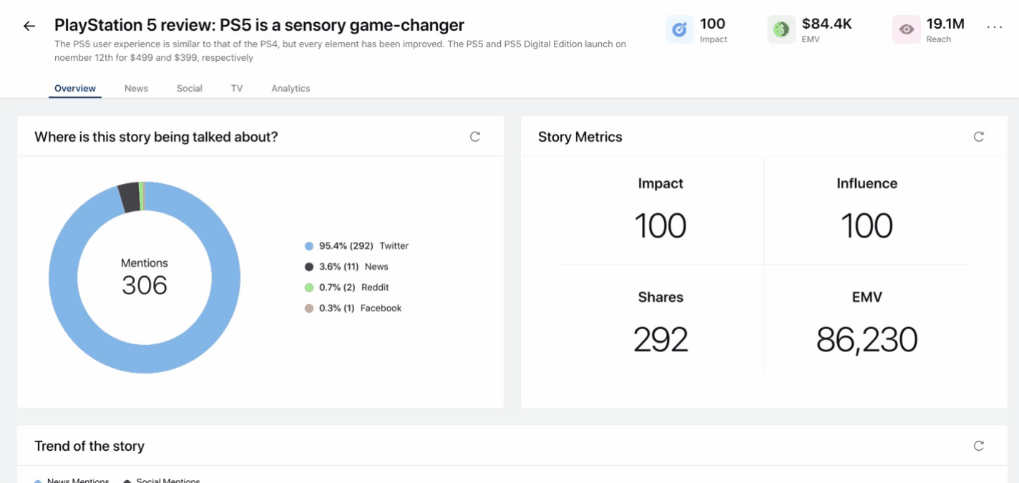
Task: Click the dark News donut chart segment
Action: (130, 197)
